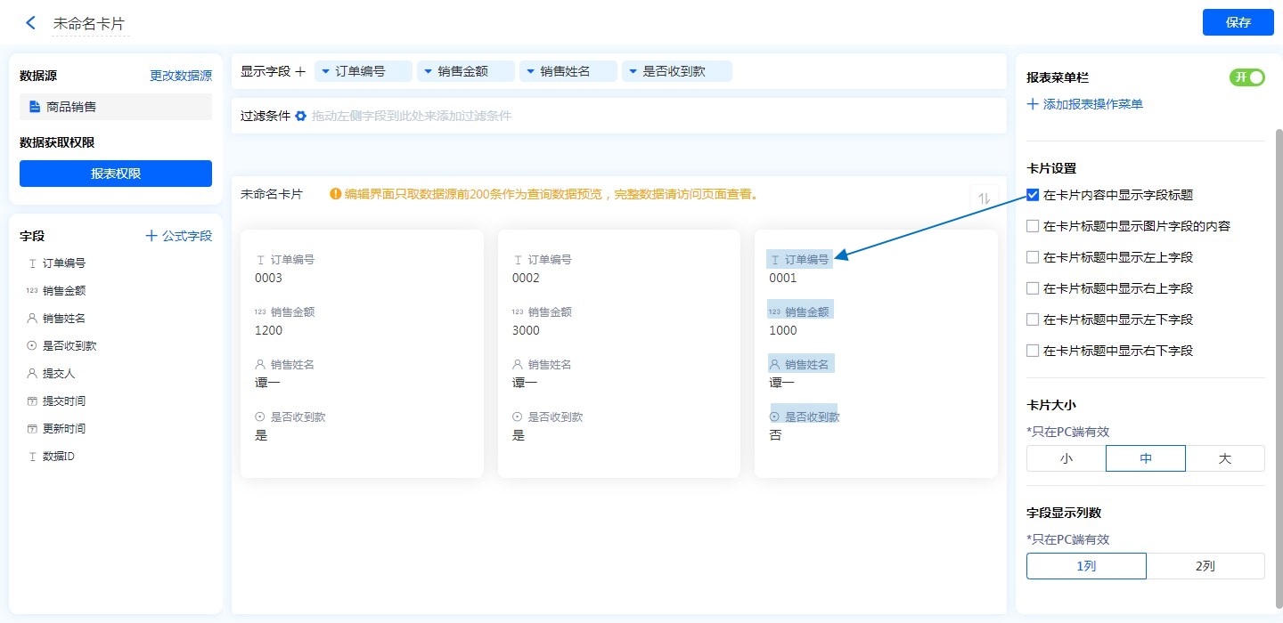Click the plus icon for 添加报表操作菜单
The height and width of the screenshot is (623, 1283).
pyautogui.click(x=1033, y=104)
